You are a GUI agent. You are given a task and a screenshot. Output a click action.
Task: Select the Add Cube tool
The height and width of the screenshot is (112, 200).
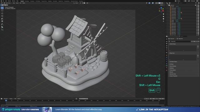2,30
